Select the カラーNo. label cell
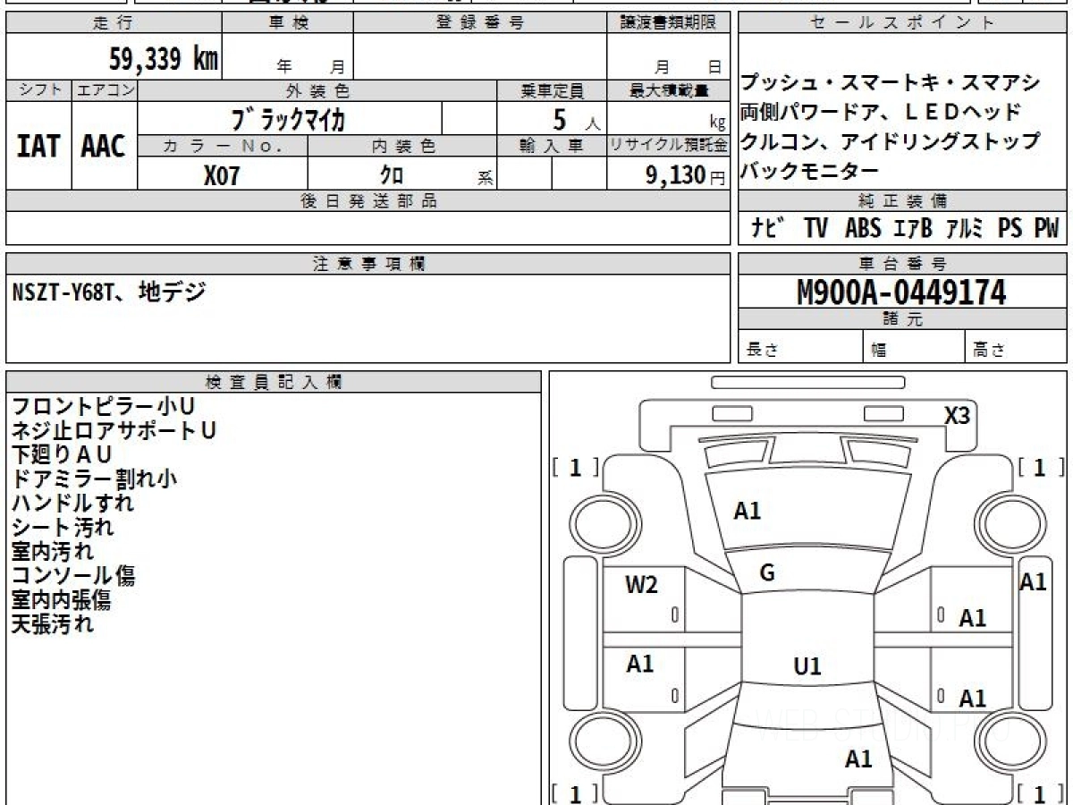Image resolution: width=1073 pixels, height=805 pixels. (223, 146)
